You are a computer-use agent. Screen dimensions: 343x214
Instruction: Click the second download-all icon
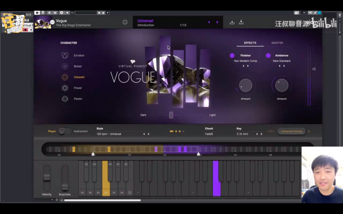241,22
